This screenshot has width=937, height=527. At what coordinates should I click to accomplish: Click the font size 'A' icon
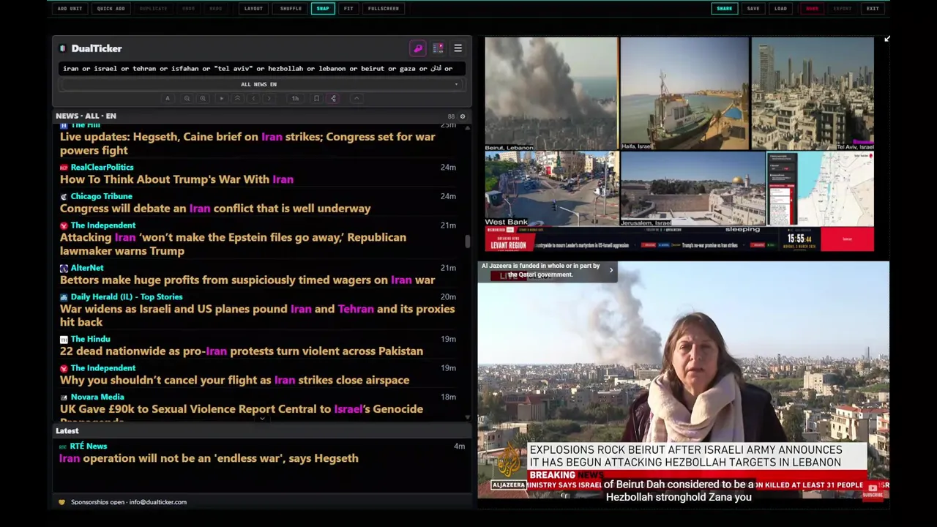pyautogui.click(x=168, y=98)
